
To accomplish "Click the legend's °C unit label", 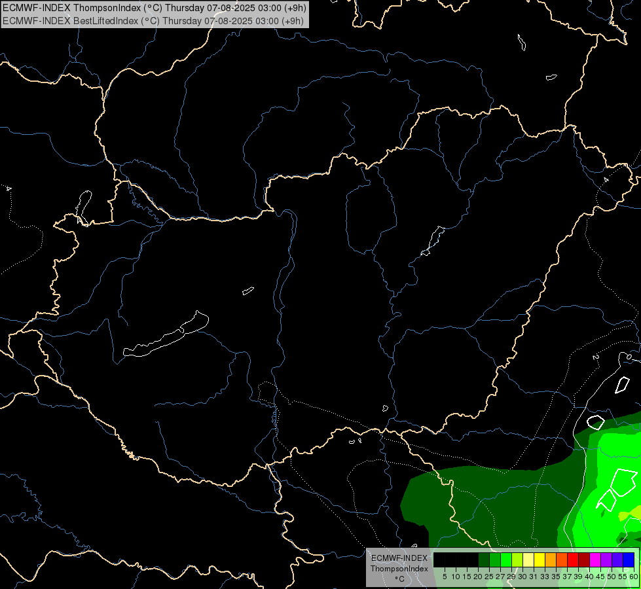I will tap(400, 579).
